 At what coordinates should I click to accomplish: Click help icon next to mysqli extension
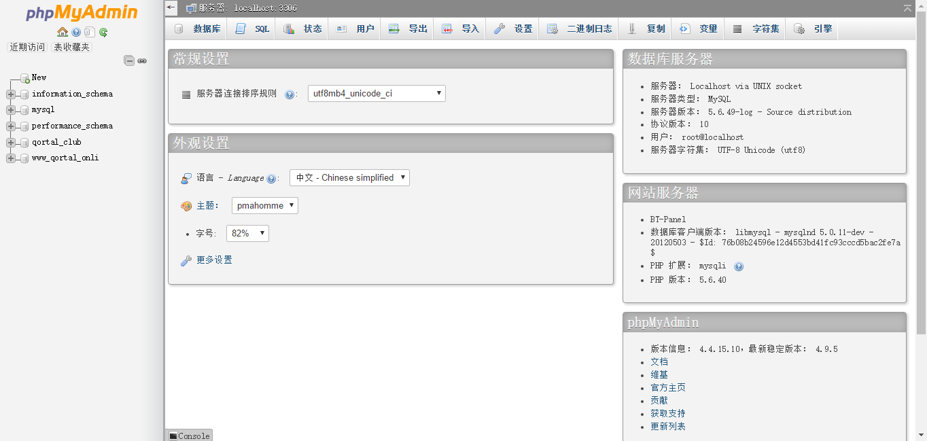click(739, 266)
